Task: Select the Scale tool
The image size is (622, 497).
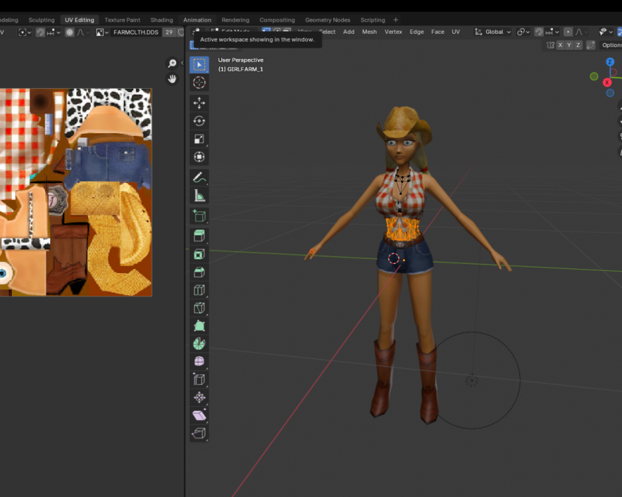Action: (x=199, y=139)
